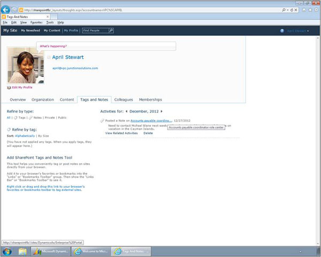
Task: Open My Profile in the top bar
Action: pyautogui.click(x=71, y=31)
